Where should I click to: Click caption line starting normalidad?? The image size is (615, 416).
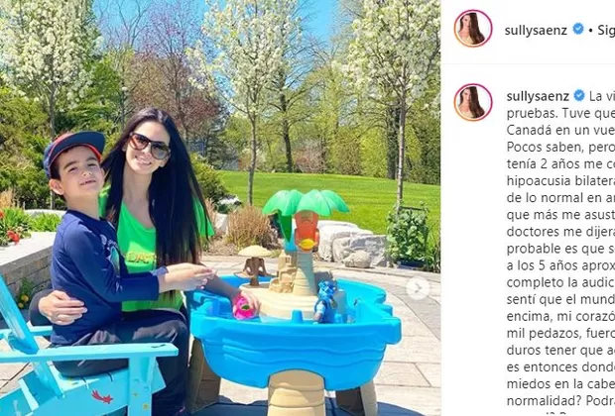[560, 401]
